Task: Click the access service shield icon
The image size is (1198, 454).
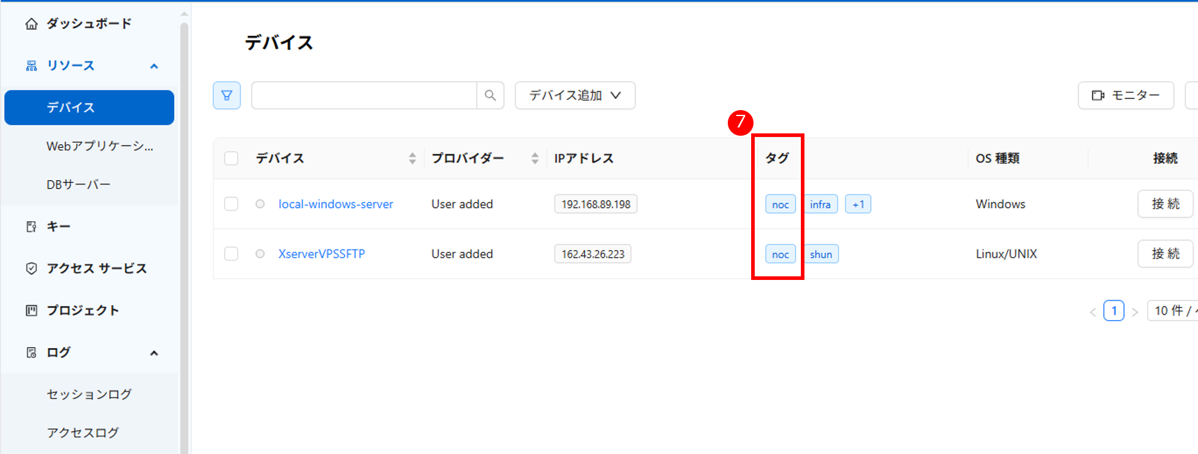Action: click(31, 269)
